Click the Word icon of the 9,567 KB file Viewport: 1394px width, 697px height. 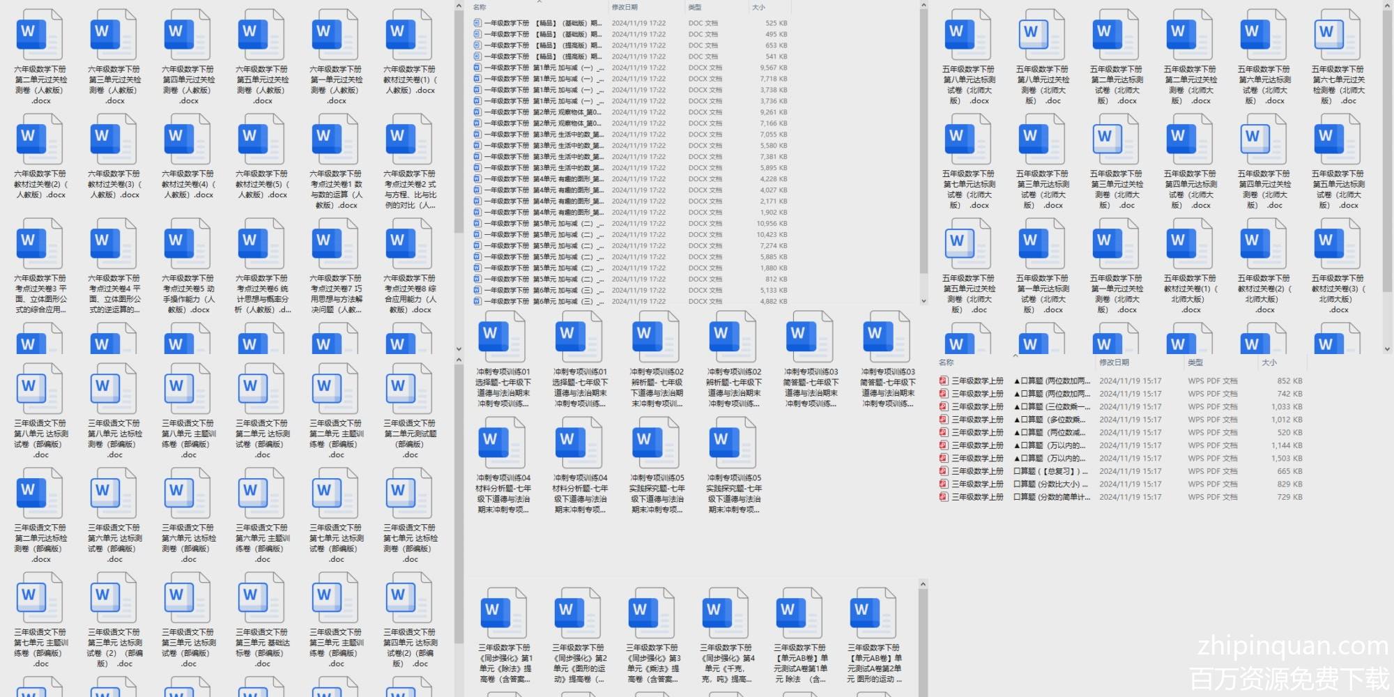click(x=477, y=68)
